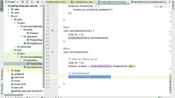
Task: Close the CrudRepository.class tab
Action: tap(95, 2)
